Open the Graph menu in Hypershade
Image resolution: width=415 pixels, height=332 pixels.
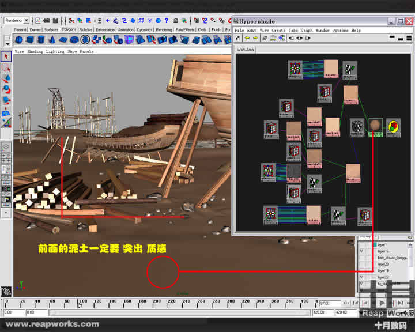(307, 30)
